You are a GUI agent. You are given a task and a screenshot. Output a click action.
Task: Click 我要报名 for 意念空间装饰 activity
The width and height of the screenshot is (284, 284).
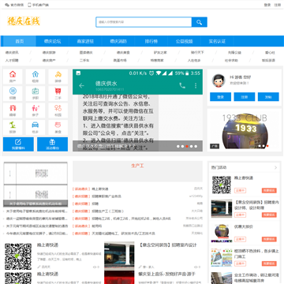point(269,215)
